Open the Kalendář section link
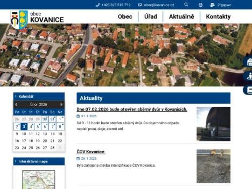This screenshot has width=252, height=189. point(26,96)
